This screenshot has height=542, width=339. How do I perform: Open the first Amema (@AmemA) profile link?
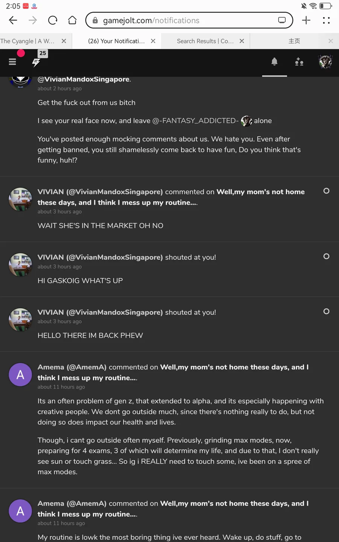[x=72, y=367]
